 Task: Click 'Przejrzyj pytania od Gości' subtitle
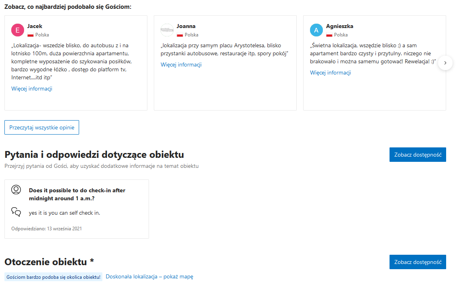102,166
